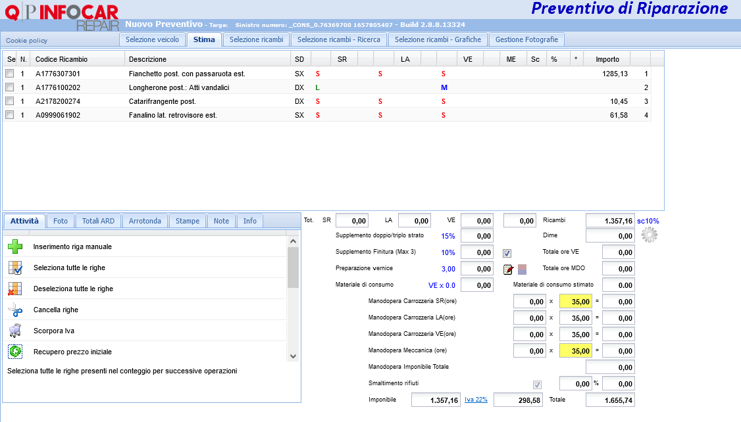Click the Iva 22% link
This screenshot has height=422, width=741.
pos(476,400)
